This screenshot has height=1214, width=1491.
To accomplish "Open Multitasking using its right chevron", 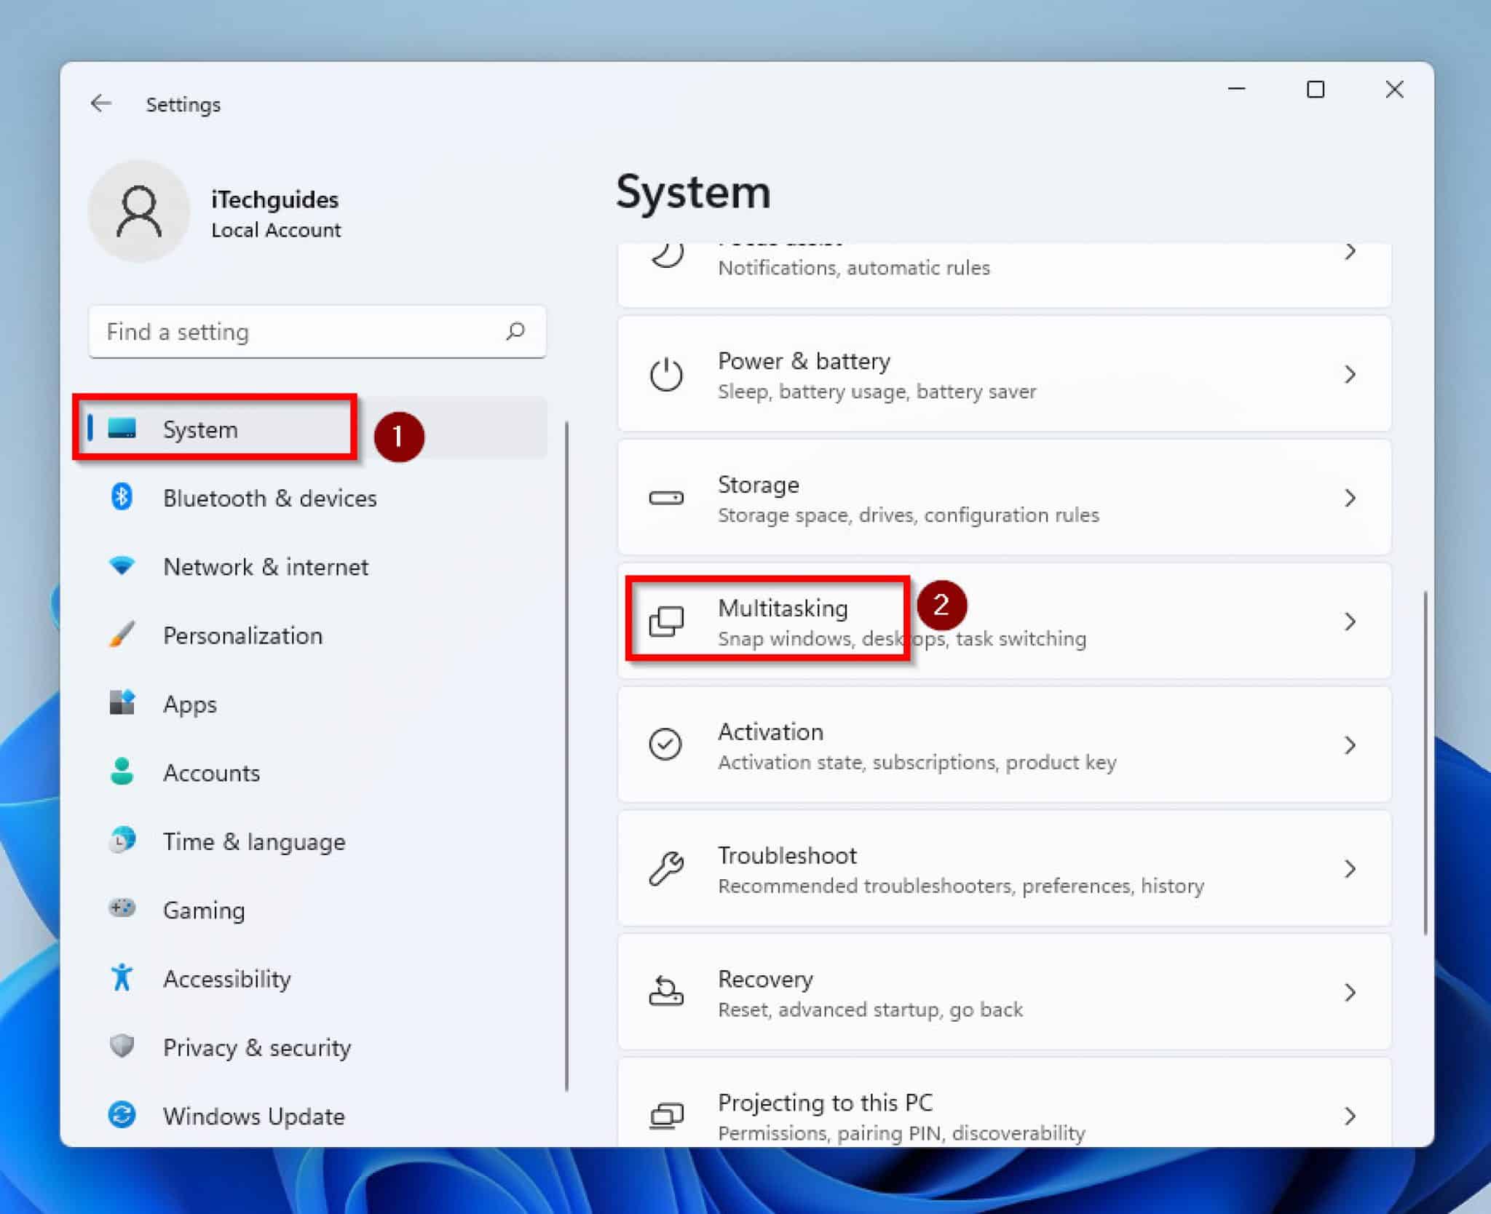I will (1350, 622).
